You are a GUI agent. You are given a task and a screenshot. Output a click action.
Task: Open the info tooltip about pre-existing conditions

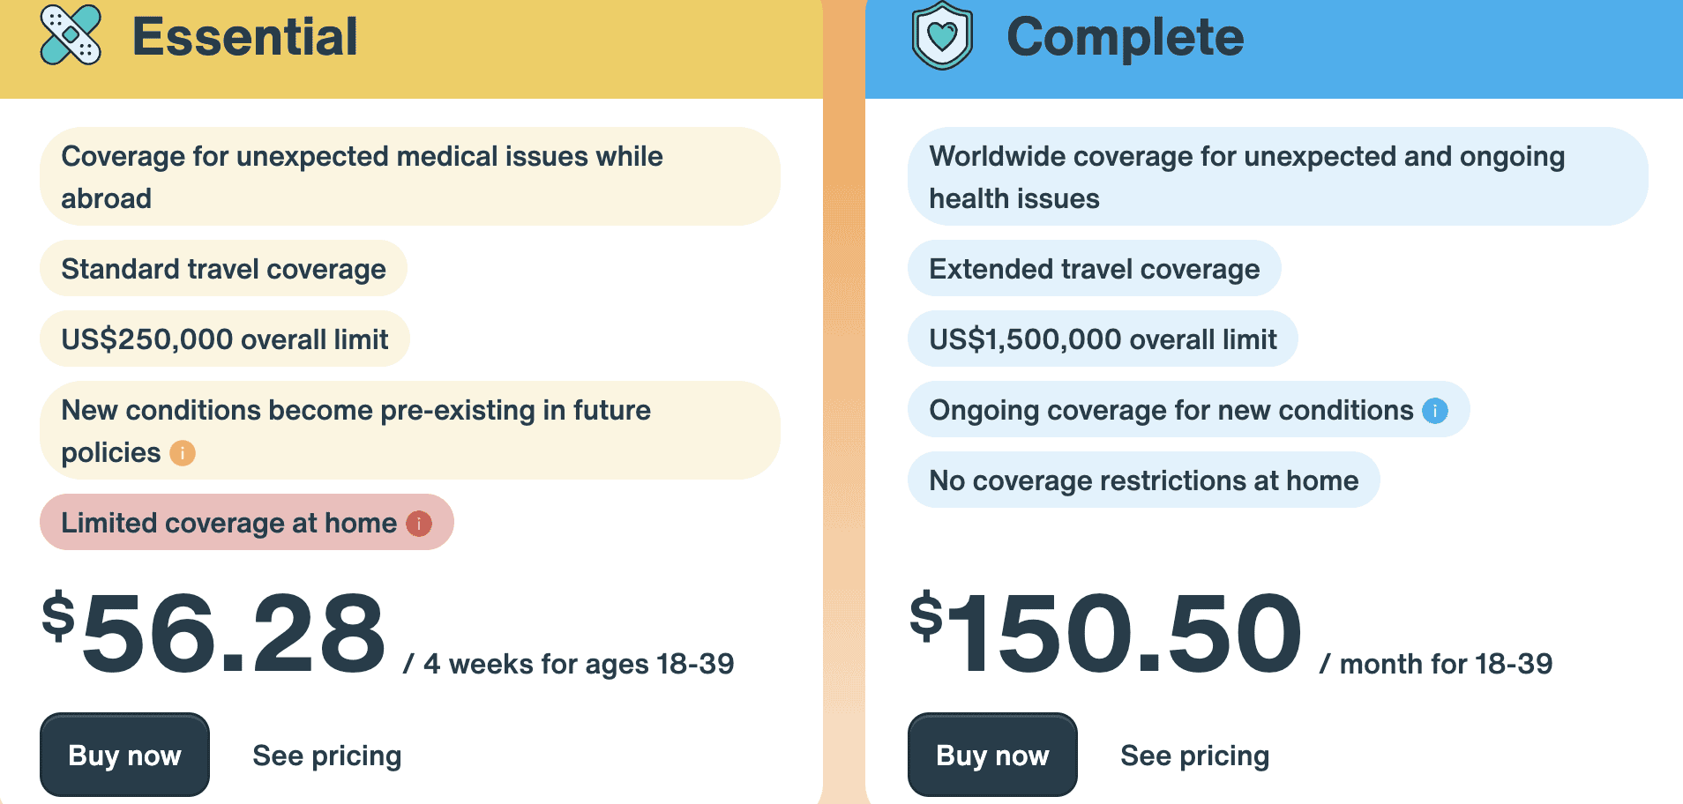pos(182,453)
